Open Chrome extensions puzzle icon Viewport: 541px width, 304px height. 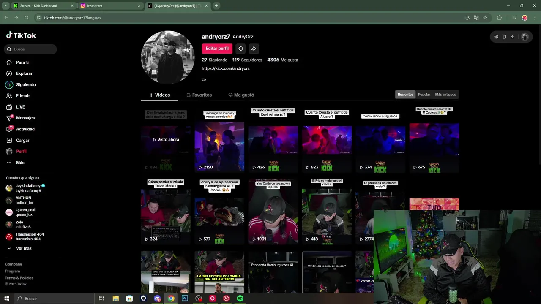pos(499,18)
